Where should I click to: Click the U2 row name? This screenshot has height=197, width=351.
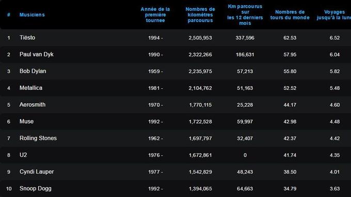23,155
